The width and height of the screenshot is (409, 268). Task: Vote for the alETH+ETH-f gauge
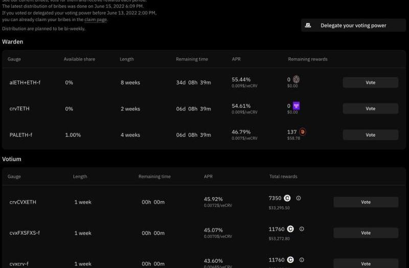[x=370, y=82]
